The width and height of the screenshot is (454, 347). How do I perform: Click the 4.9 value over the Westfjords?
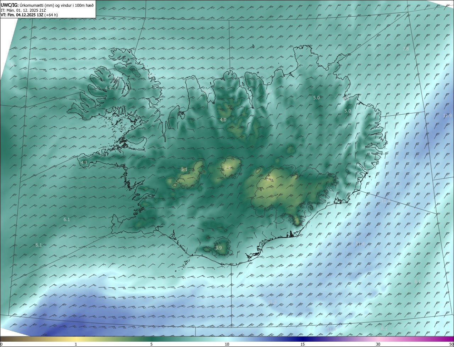point(108,88)
